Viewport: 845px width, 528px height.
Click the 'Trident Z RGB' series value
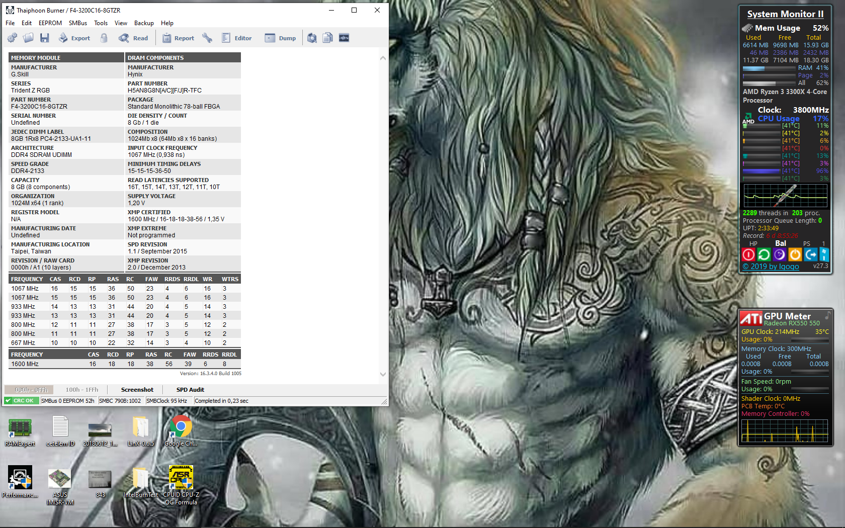[31, 91]
